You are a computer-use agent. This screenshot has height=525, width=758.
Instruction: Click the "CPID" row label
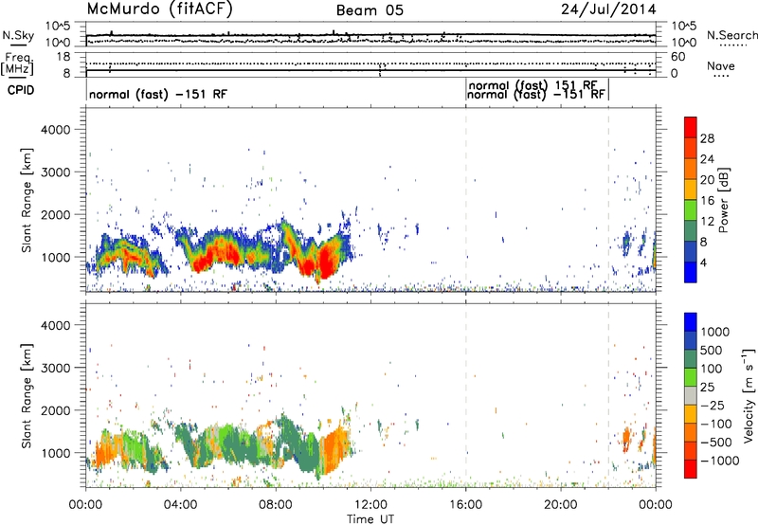[x=21, y=90]
